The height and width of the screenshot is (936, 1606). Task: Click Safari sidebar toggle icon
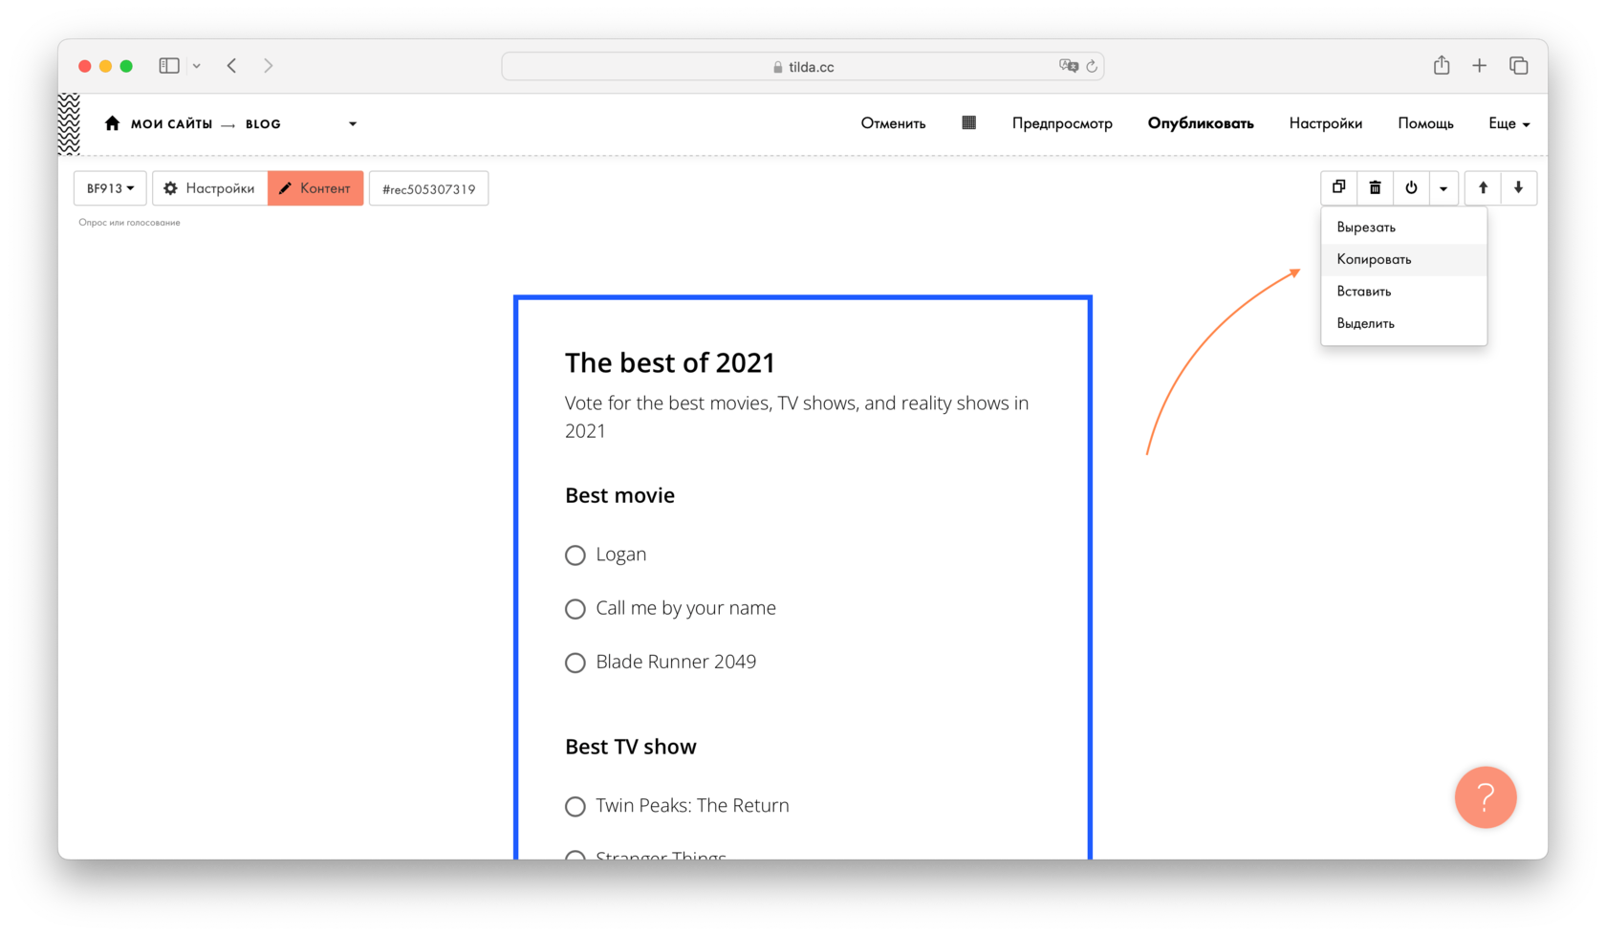tap(169, 66)
